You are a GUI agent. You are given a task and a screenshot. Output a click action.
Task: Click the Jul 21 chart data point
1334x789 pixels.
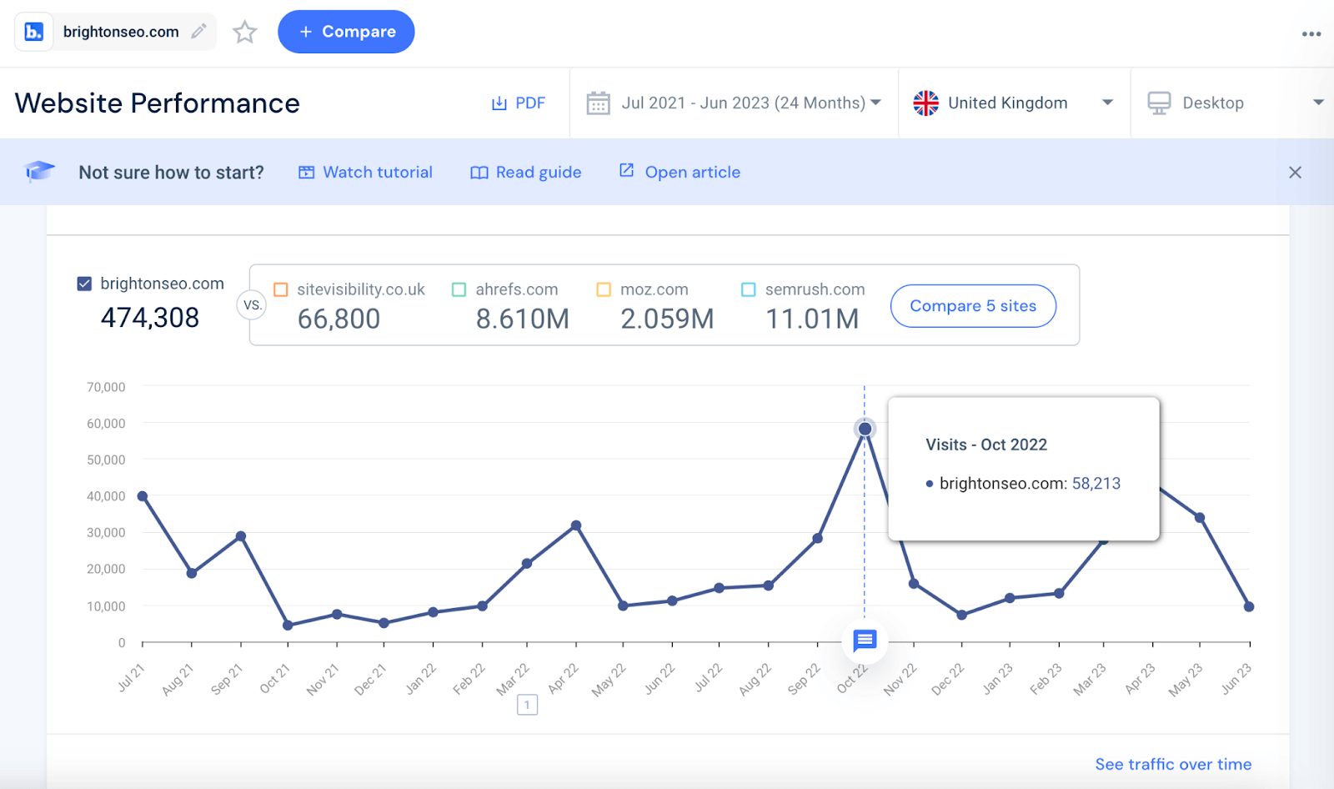coord(143,496)
